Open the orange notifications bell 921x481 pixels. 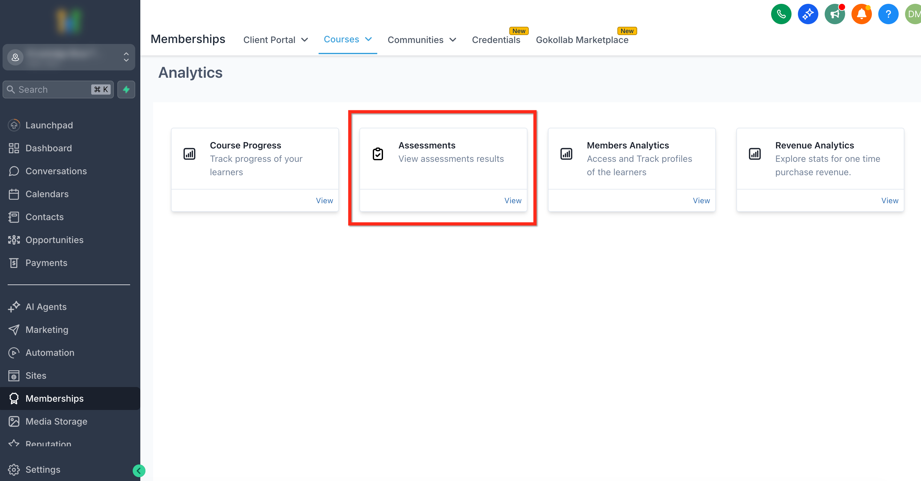(861, 14)
